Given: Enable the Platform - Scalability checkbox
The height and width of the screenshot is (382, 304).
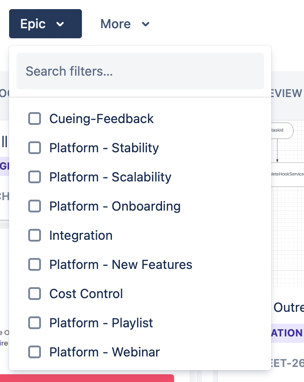Looking at the screenshot, I should (x=35, y=177).
